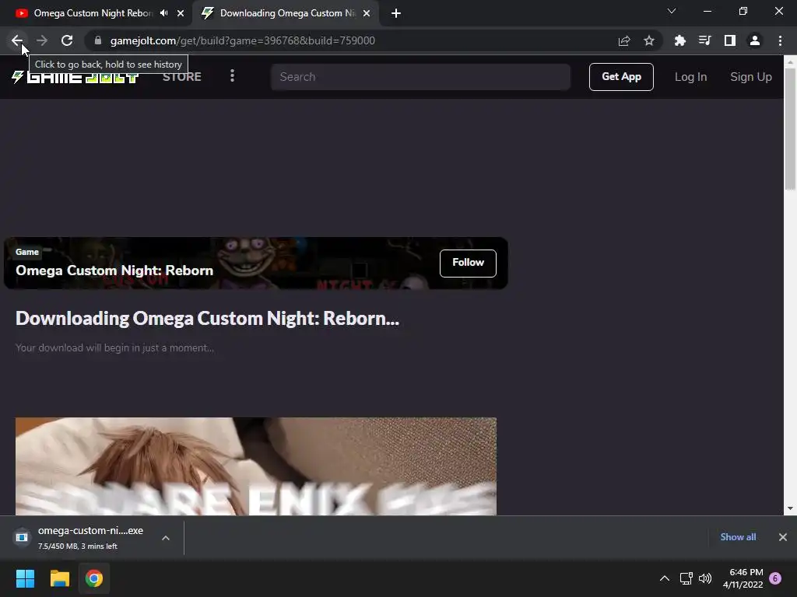The image size is (797, 597).
Task: Open Game Jolt's three-dot more menu
Action: [232, 76]
